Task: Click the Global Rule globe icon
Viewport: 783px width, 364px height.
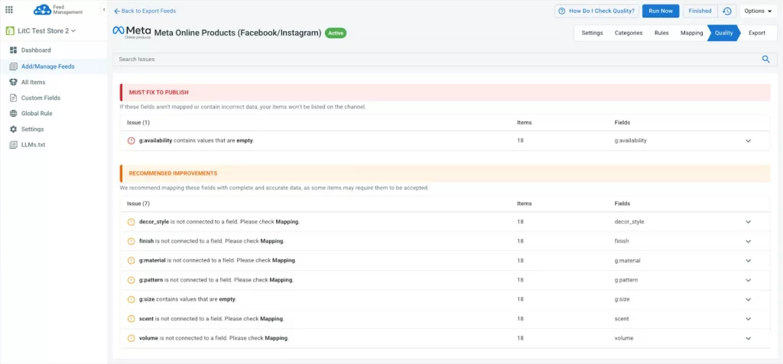Action: point(14,113)
